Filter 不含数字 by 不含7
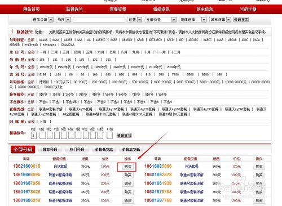 56,102
